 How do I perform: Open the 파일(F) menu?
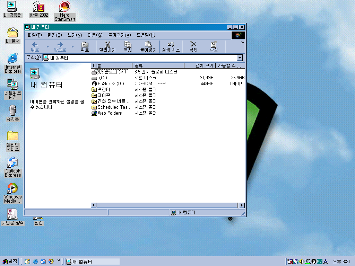[x=34, y=35]
